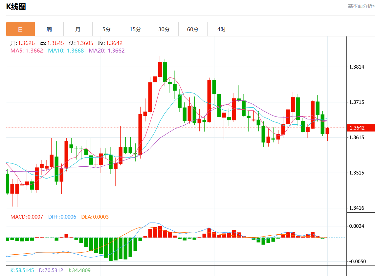This screenshot has height=276, width=375.
Task: Click the 高:1.3645 high value
Action: [52, 43]
